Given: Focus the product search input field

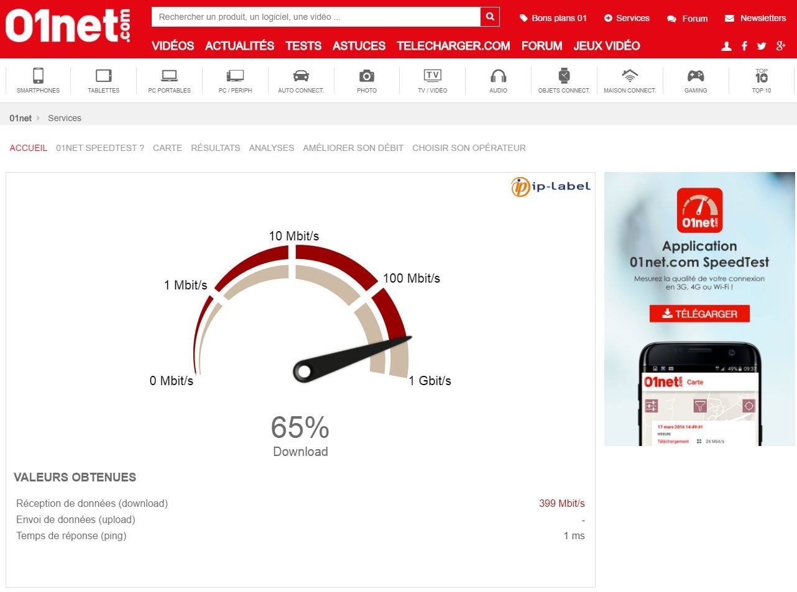Looking at the screenshot, I should click(316, 17).
